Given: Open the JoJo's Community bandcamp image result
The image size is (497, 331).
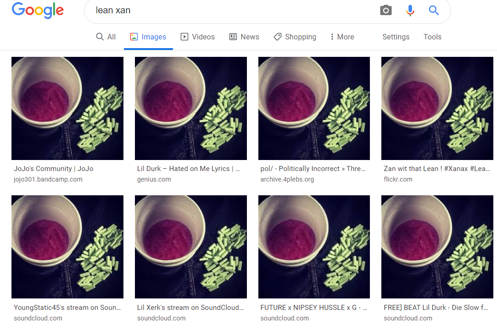Looking at the screenshot, I should coord(67,108).
